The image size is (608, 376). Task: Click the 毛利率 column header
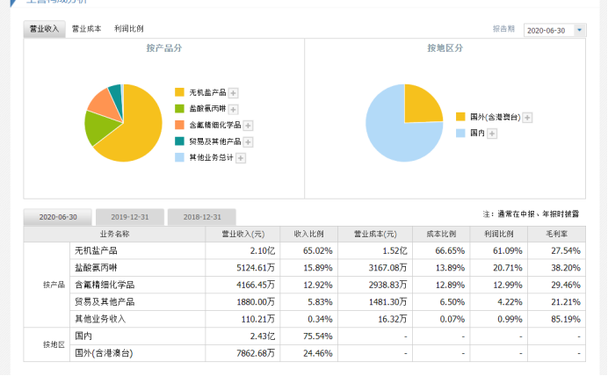tap(566, 235)
